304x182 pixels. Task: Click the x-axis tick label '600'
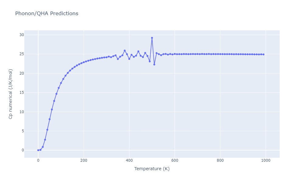tap(175, 160)
